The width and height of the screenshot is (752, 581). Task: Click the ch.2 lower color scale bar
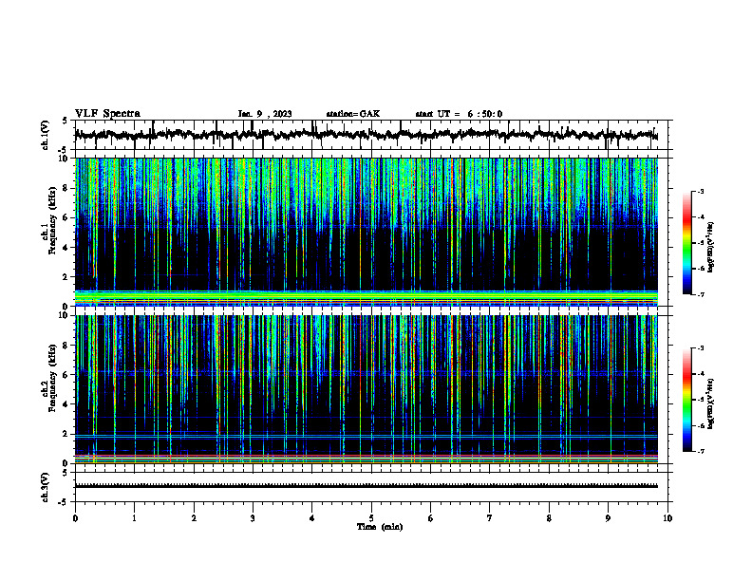686,400
